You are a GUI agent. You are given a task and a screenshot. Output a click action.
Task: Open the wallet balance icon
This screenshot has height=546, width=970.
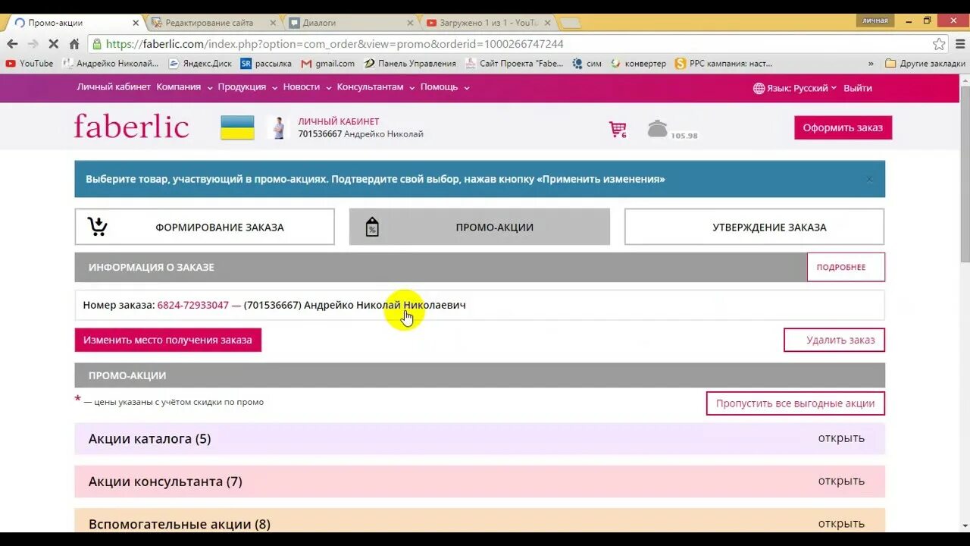click(x=658, y=128)
